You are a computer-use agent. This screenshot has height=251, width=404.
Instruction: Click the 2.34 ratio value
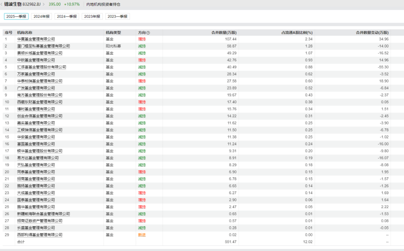tap(309, 39)
